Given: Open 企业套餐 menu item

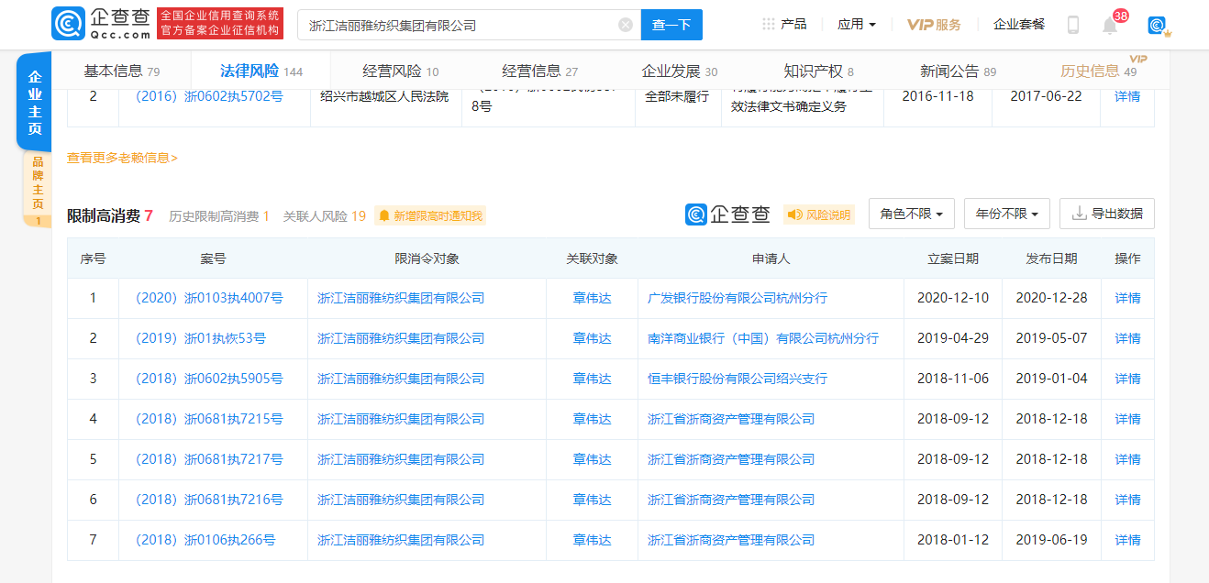Looking at the screenshot, I should 1019,24.
